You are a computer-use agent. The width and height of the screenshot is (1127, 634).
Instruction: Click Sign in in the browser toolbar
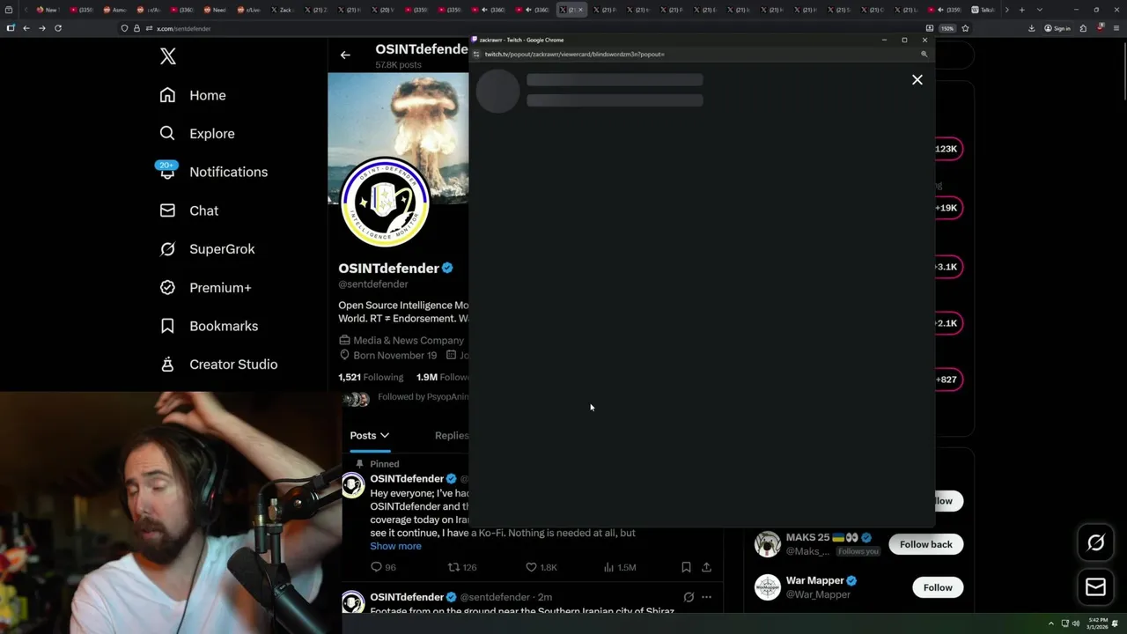(1057, 28)
